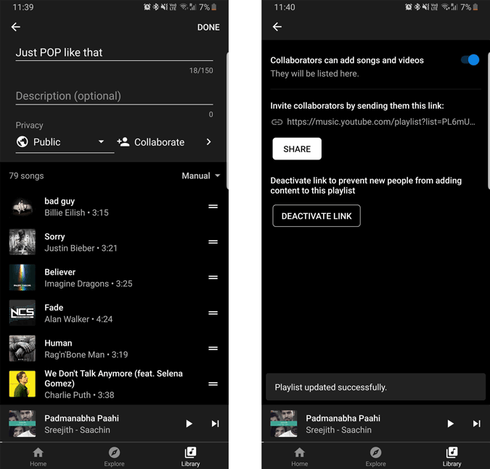Open the Manual sort order dropdown
This screenshot has width=490, height=469.
[201, 175]
